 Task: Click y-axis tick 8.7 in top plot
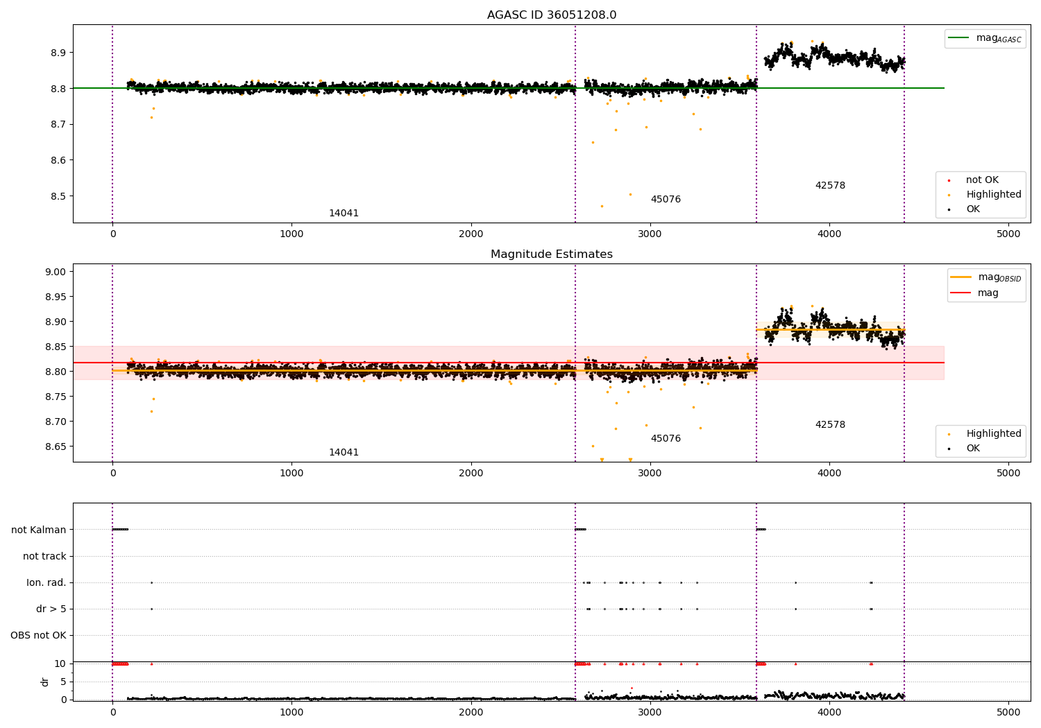point(58,125)
